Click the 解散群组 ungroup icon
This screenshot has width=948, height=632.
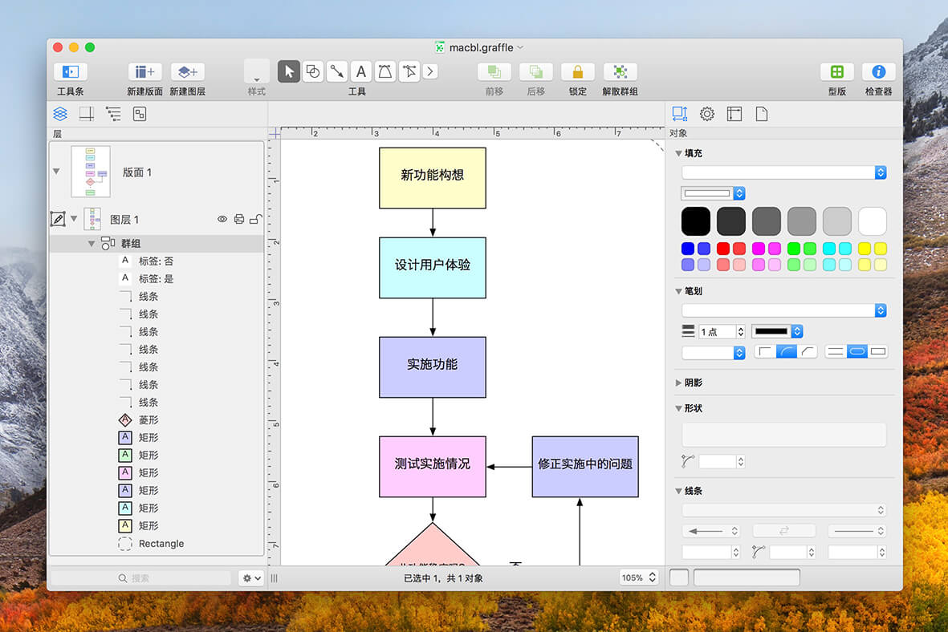pyautogui.click(x=620, y=72)
